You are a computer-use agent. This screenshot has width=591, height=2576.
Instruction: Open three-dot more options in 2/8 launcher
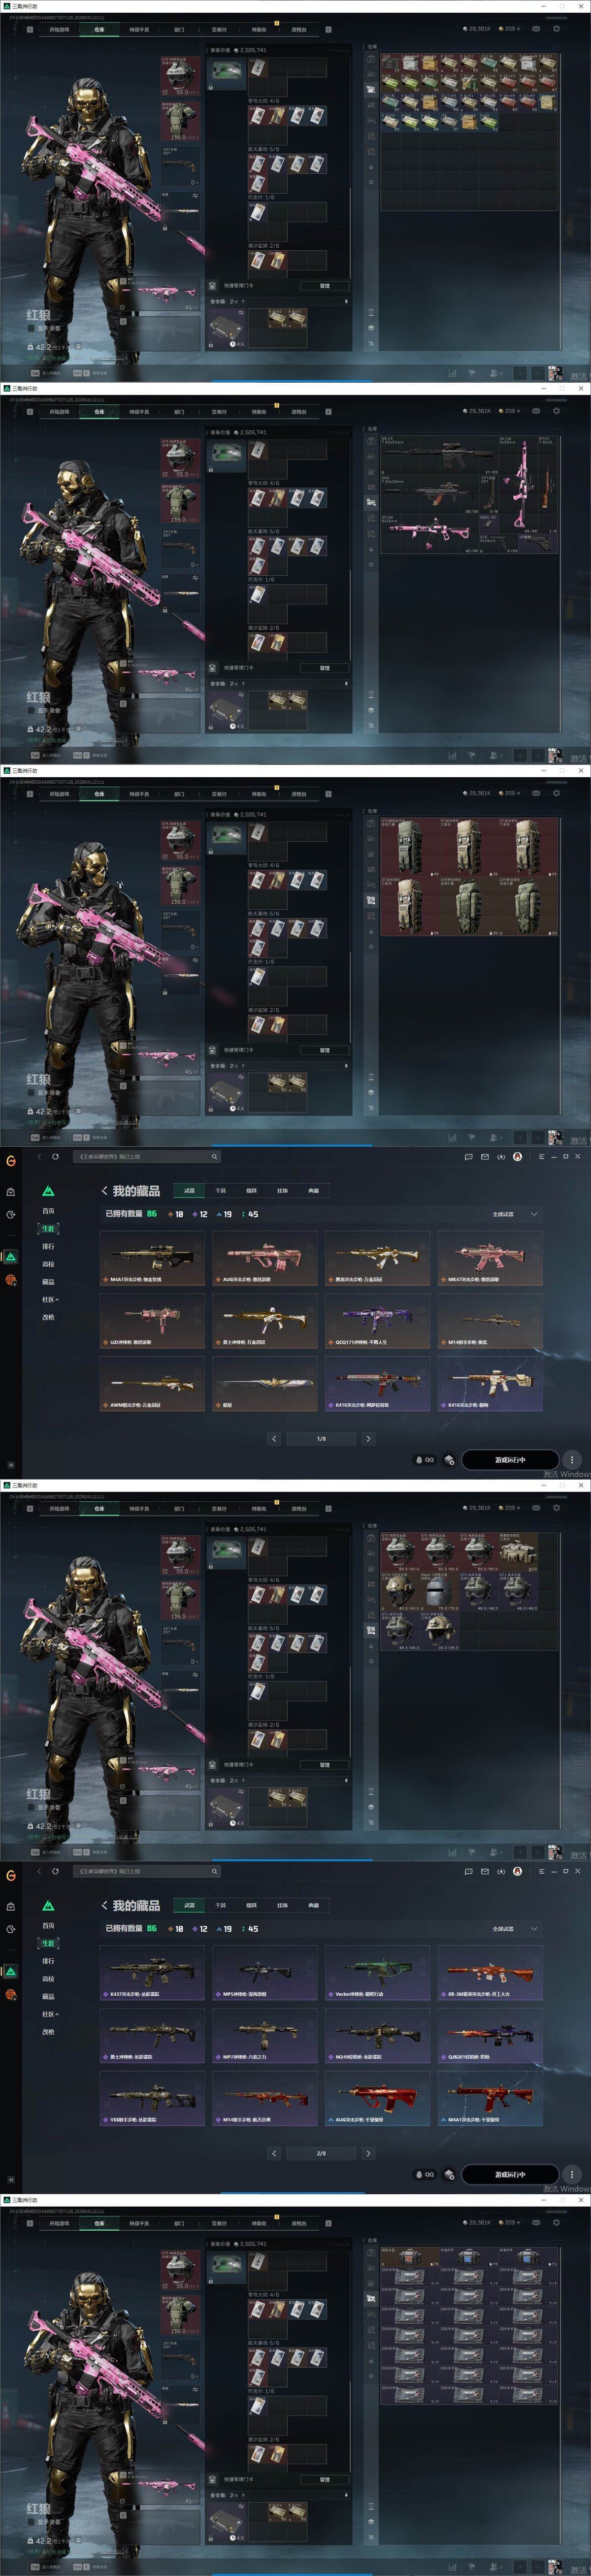click(572, 2175)
